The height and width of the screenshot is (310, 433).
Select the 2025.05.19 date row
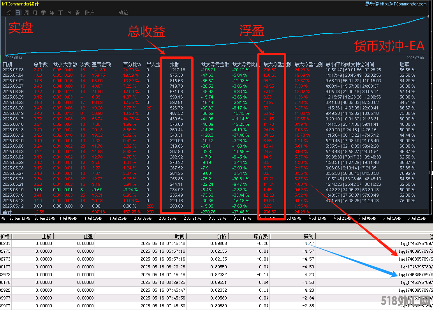pyautogui.click(x=13, y=190)
